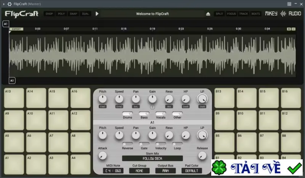This screenshot has width=305, height=178.
Task: Switch to the SPLIT tab
Action: [220, 14]
